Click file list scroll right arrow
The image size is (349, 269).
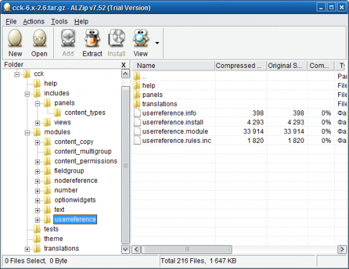coord(342,249)
